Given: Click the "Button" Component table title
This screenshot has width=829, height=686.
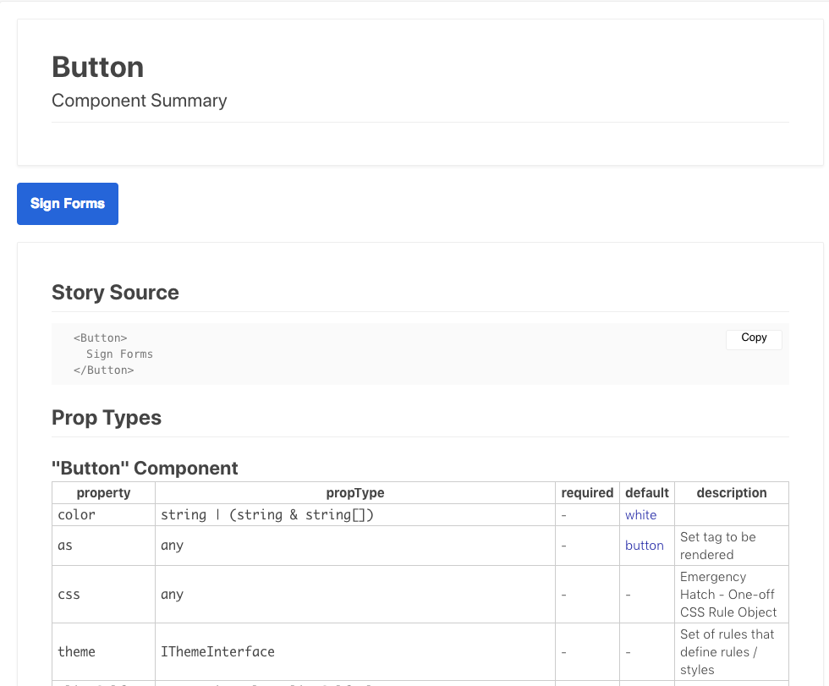Looking at the screenshot, I should coord(145,469).
